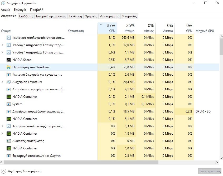Screen dimensions: 223x176
Task: Click the icon of Απομόνωση γραφήματος συσκευή row
Action: tap(9, 89)
